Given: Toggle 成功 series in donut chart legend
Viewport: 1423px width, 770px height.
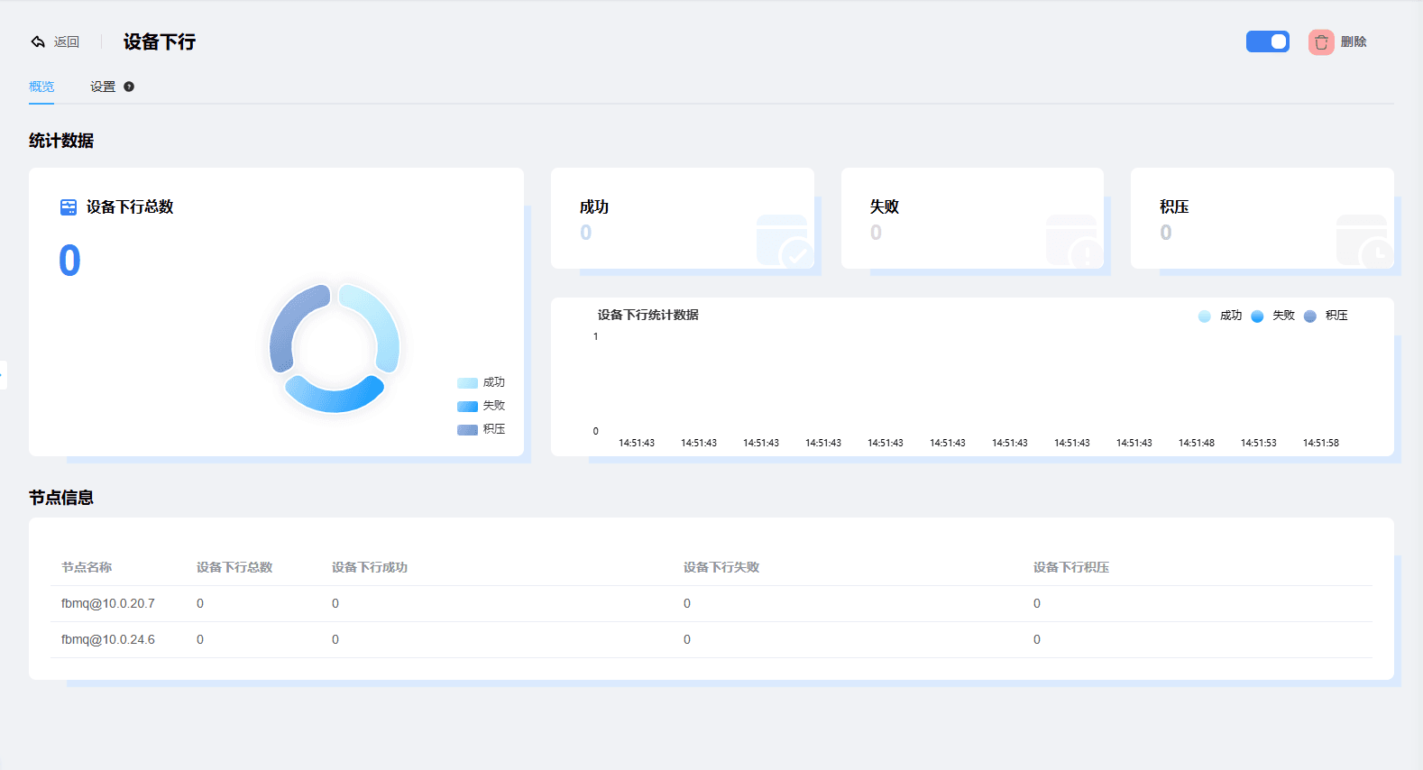Looking at the screenshot, I should pyautogui.click(x=481, y=382).
